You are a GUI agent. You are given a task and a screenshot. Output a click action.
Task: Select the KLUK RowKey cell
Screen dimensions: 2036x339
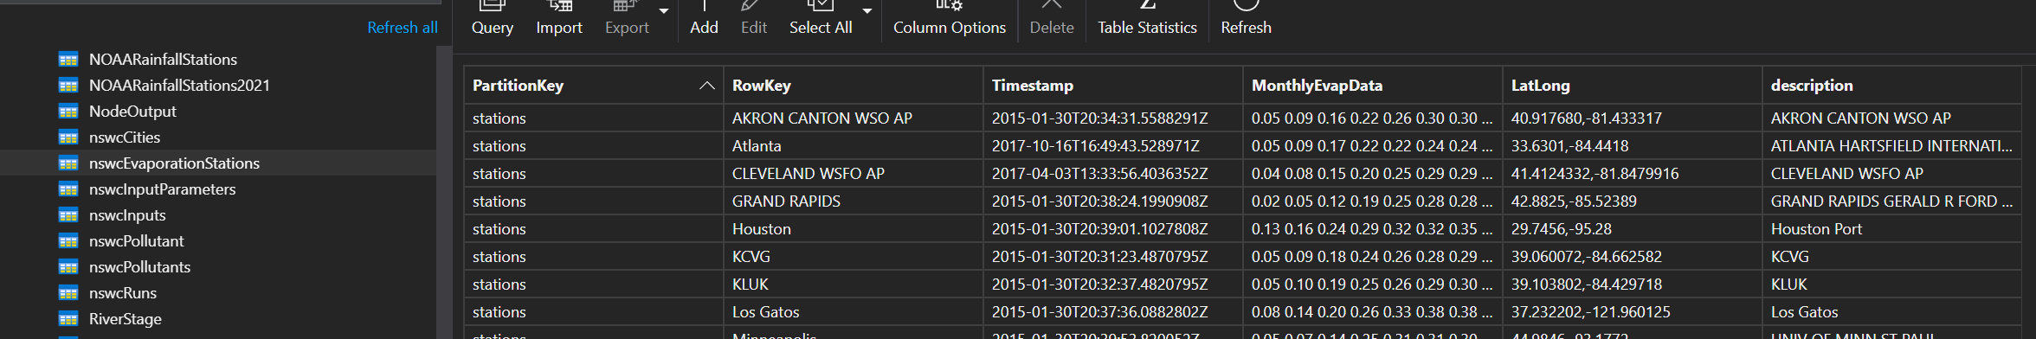[x=854, y=285]
